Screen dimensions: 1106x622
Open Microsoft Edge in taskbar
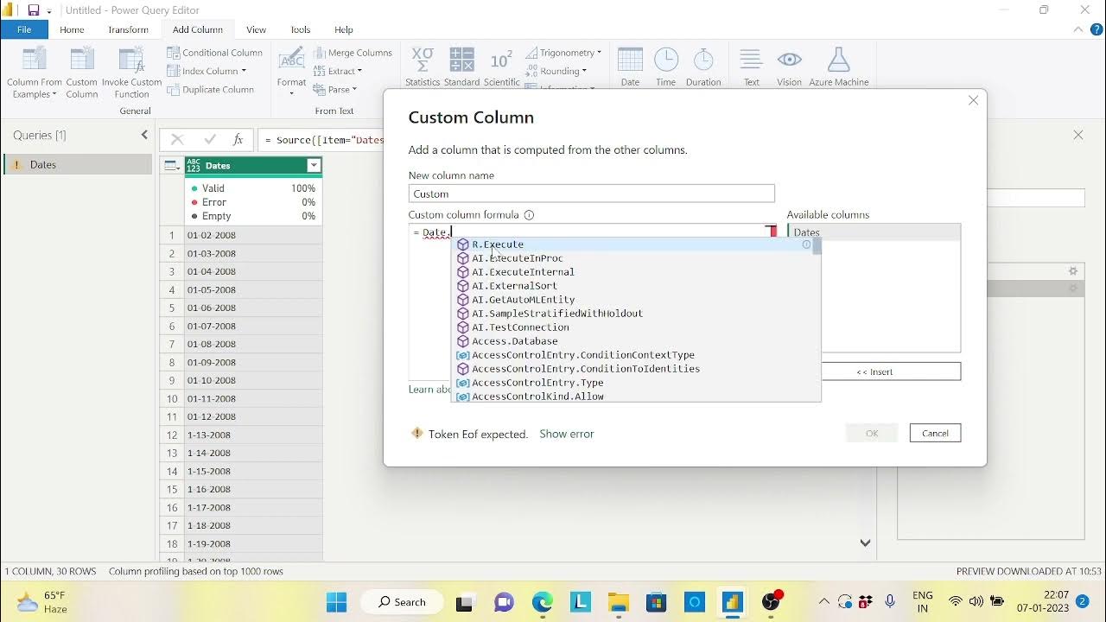coord(542,602)
